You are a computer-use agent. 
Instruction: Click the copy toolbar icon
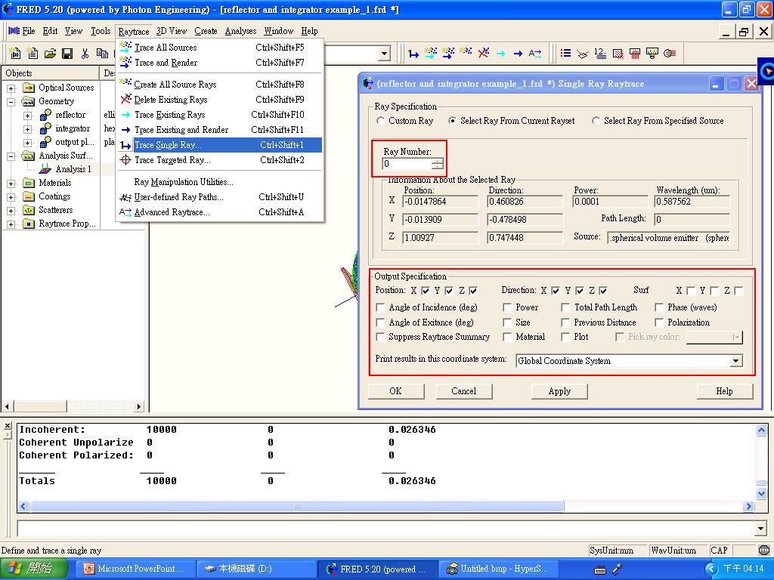102,54
